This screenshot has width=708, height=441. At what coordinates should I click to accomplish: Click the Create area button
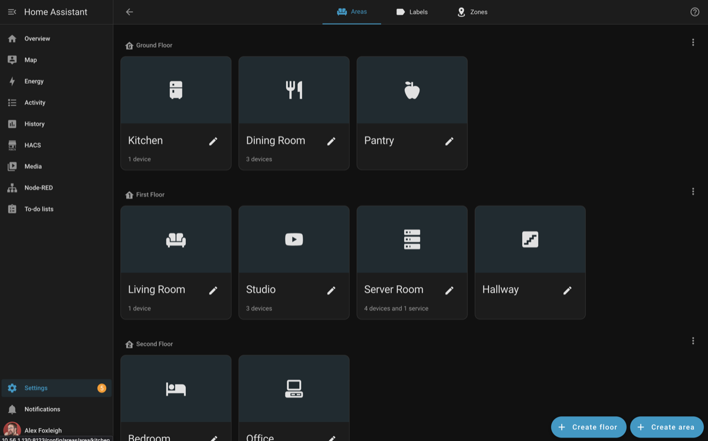pos(667,427)
